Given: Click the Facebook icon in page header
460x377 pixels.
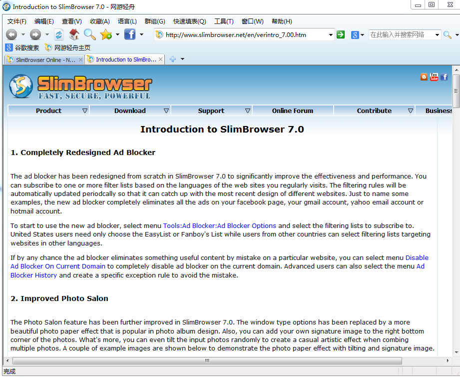Looking at the screenshot, I should [x=444, y=77].
